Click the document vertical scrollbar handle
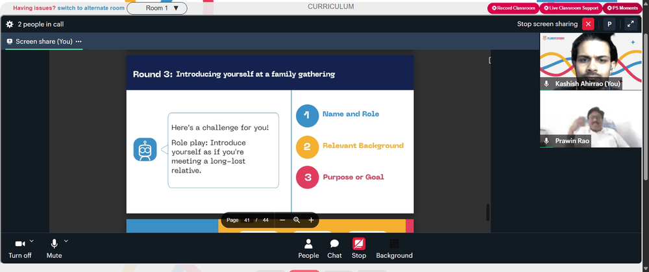Image resolution: width=649 pixels, height=272 pixels. (487, 212)
